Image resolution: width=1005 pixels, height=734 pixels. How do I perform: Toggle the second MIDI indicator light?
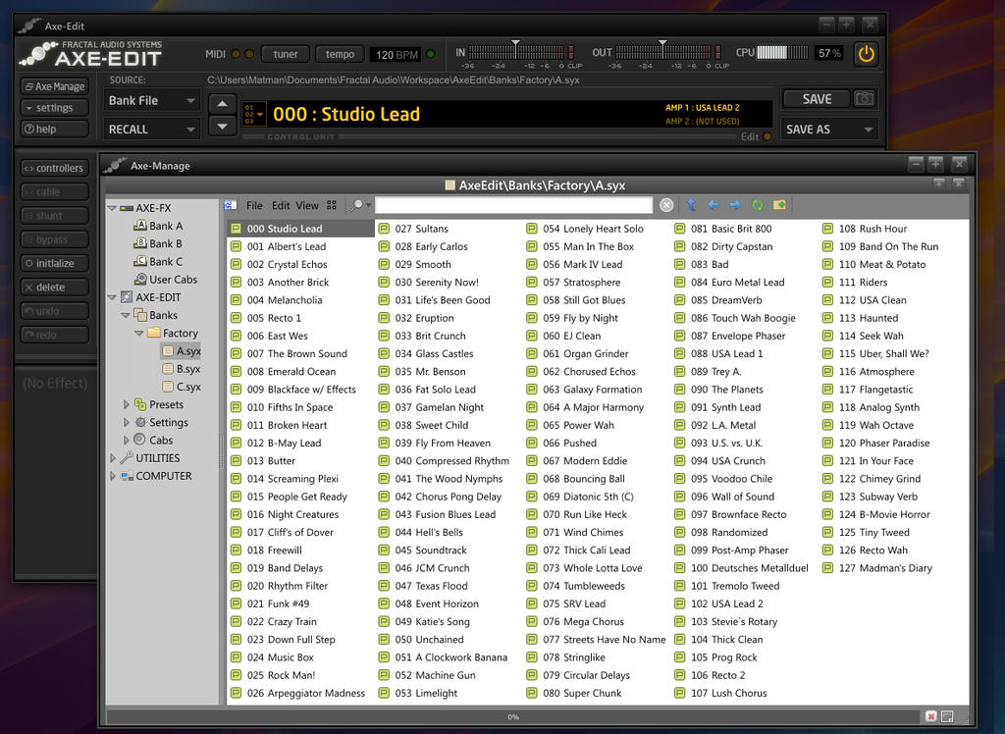[x=248, y=54]
